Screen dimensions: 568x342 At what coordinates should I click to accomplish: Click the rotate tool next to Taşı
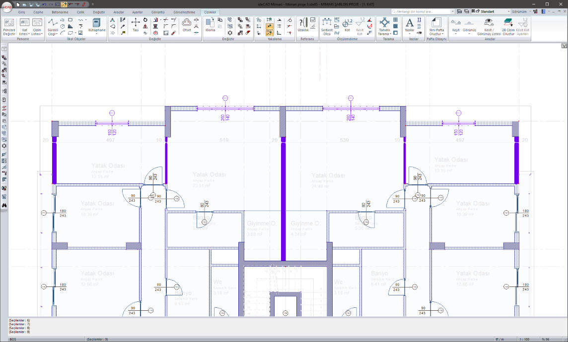[145, 20]
